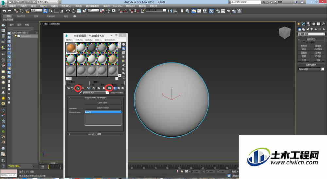
Task: Click the Sphere primitive button
Action: 304,49
